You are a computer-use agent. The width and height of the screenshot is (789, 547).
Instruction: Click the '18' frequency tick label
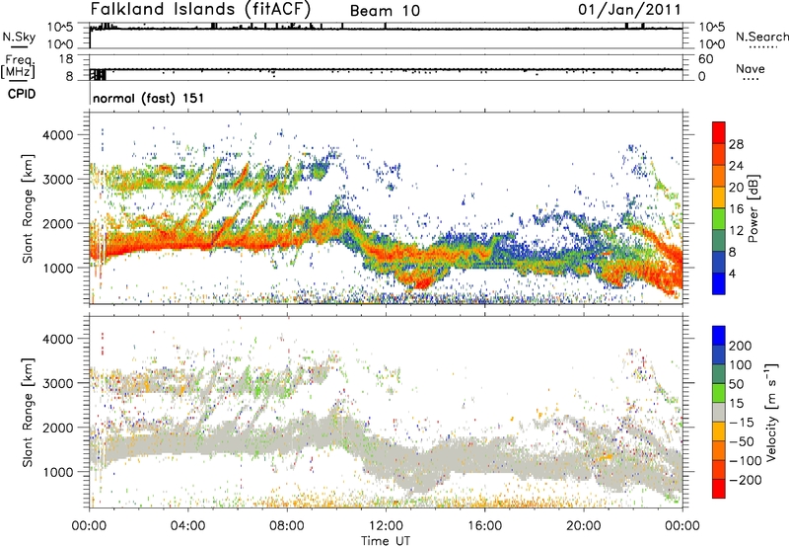(66, 59)
